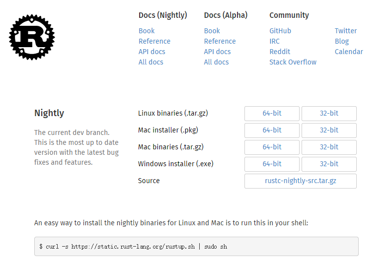Download 64-bit Windows installer

[272, 164]
